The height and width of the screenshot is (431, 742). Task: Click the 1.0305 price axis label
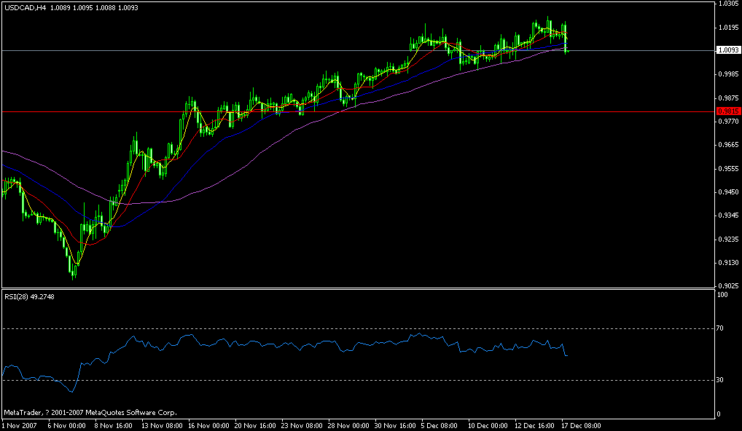729,4
